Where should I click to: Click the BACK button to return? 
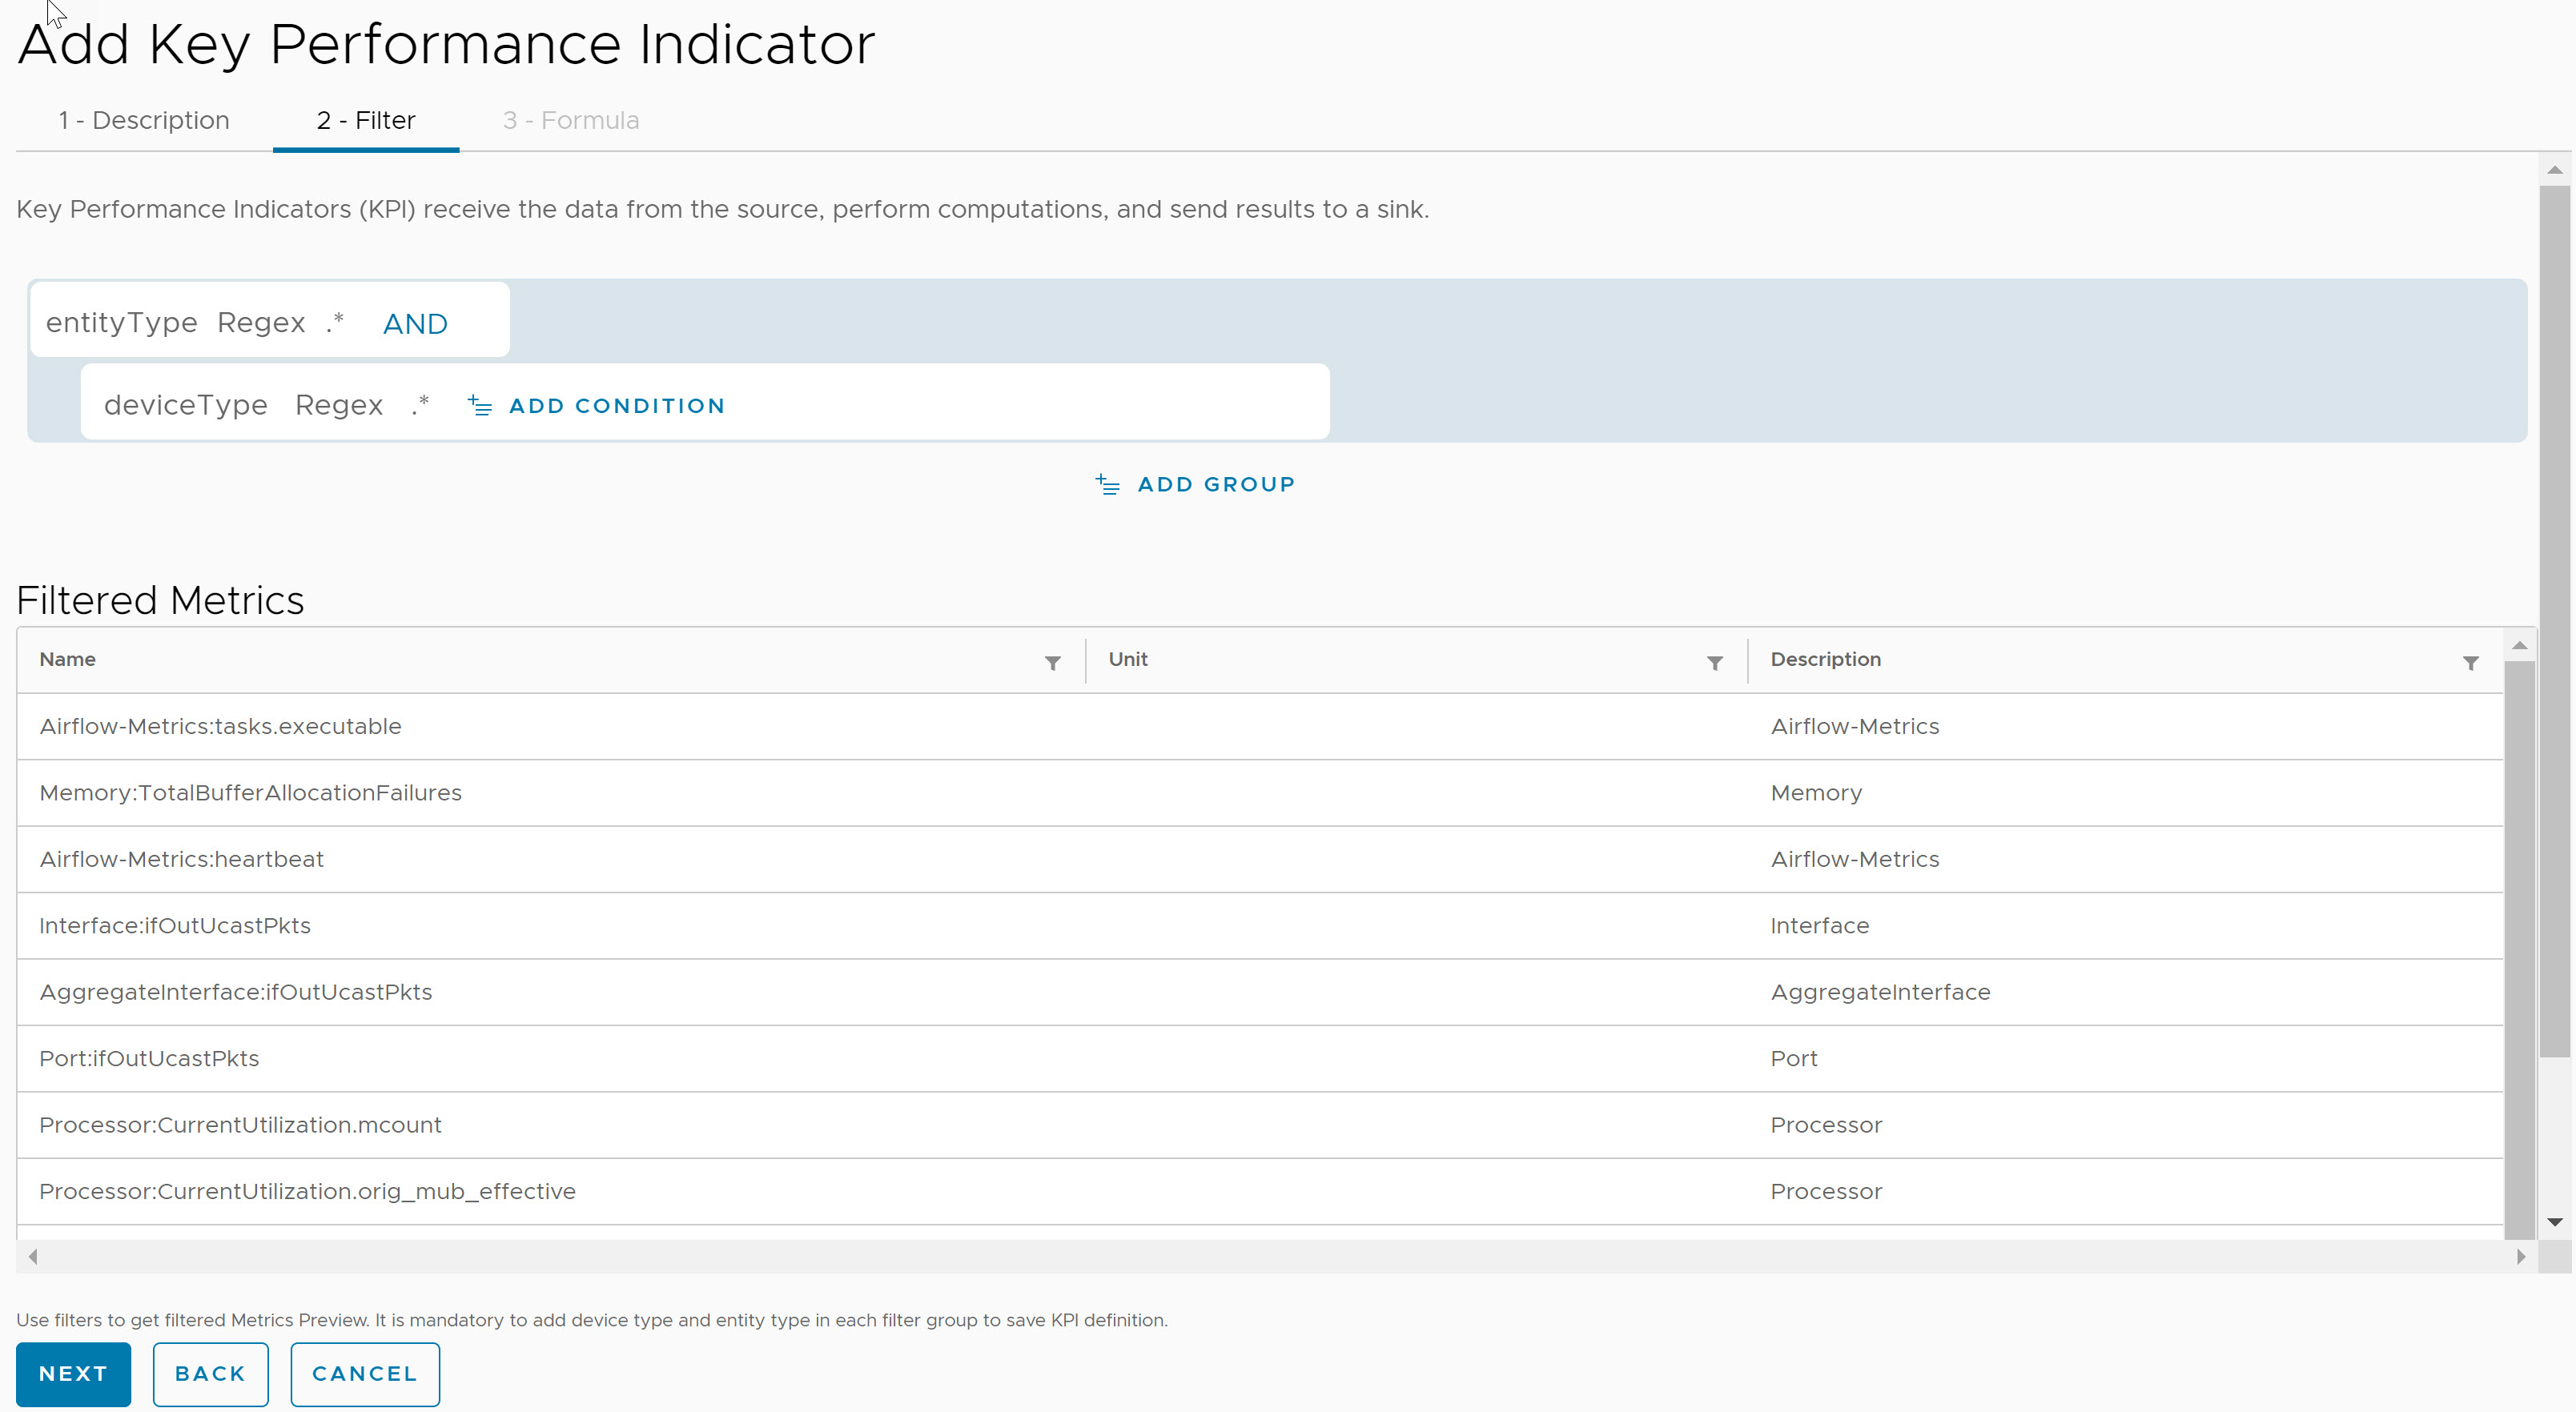pyautogui.click(x=209, y=1374)
